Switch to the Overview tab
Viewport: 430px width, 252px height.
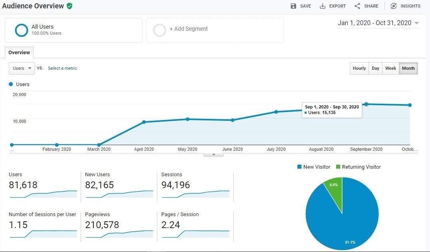coord(19,52)
